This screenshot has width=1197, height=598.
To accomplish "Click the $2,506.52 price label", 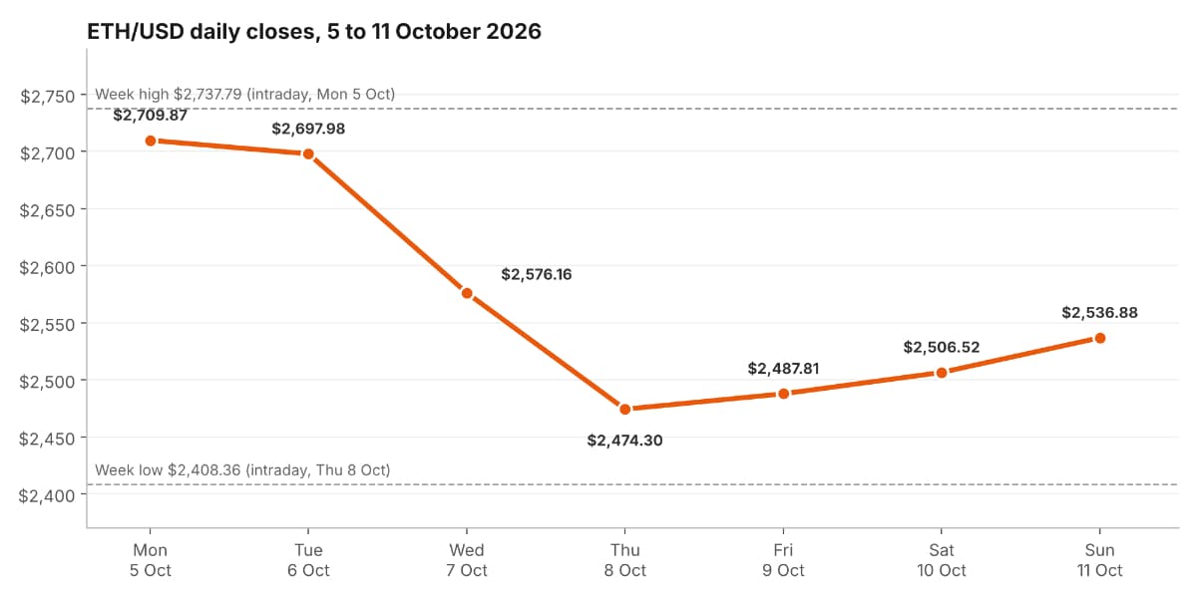I will 942,347.
